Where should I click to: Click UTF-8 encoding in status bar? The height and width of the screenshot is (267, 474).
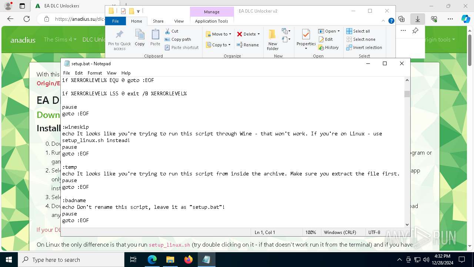pyautogui.click(x=374, y=233)
